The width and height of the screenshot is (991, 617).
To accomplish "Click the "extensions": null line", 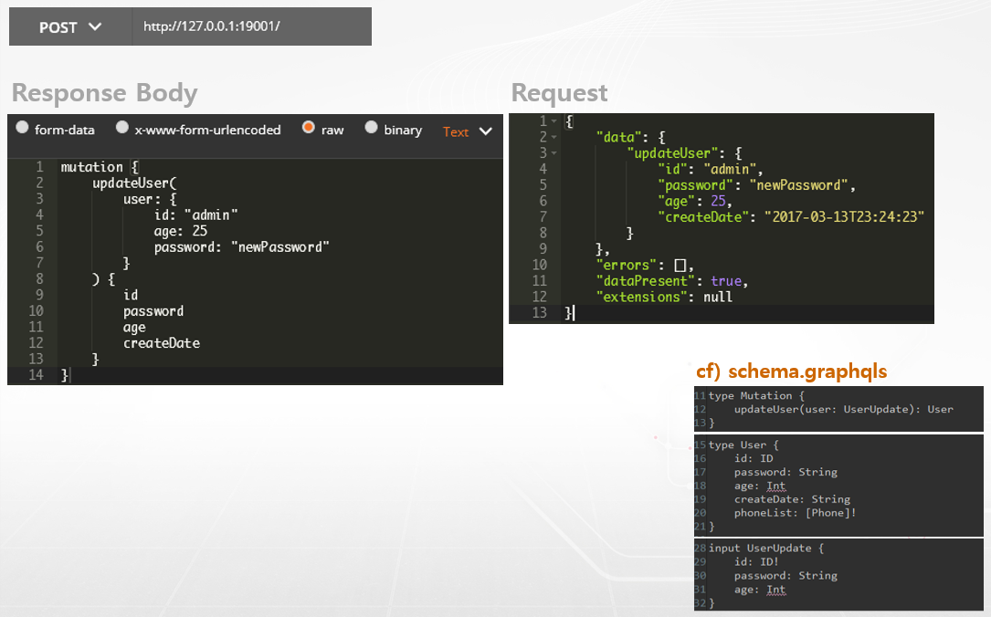I will [x=664, y=297].
